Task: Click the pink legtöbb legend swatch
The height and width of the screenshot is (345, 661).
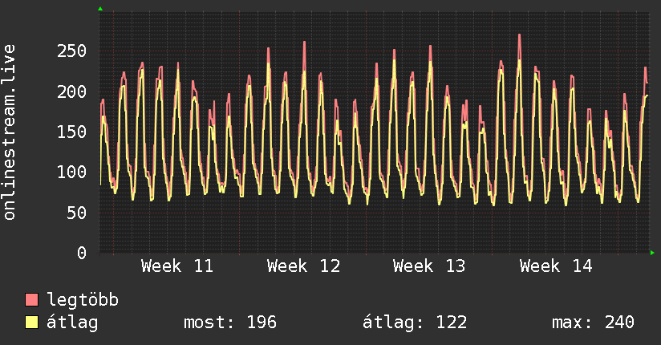Action: pos(31,299)
